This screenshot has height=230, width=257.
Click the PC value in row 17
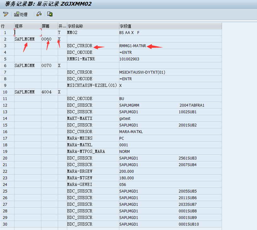pos(122,138)
